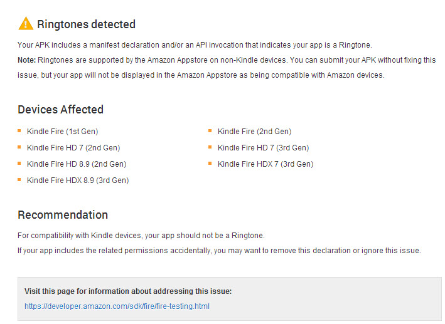Click Kindle Fire HD 8.9 (2nd Gen)

pyautogui.click(x=76, y=164)
